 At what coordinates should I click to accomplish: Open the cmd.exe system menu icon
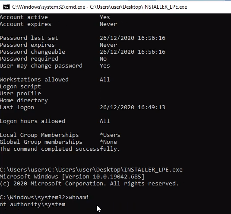6,7
